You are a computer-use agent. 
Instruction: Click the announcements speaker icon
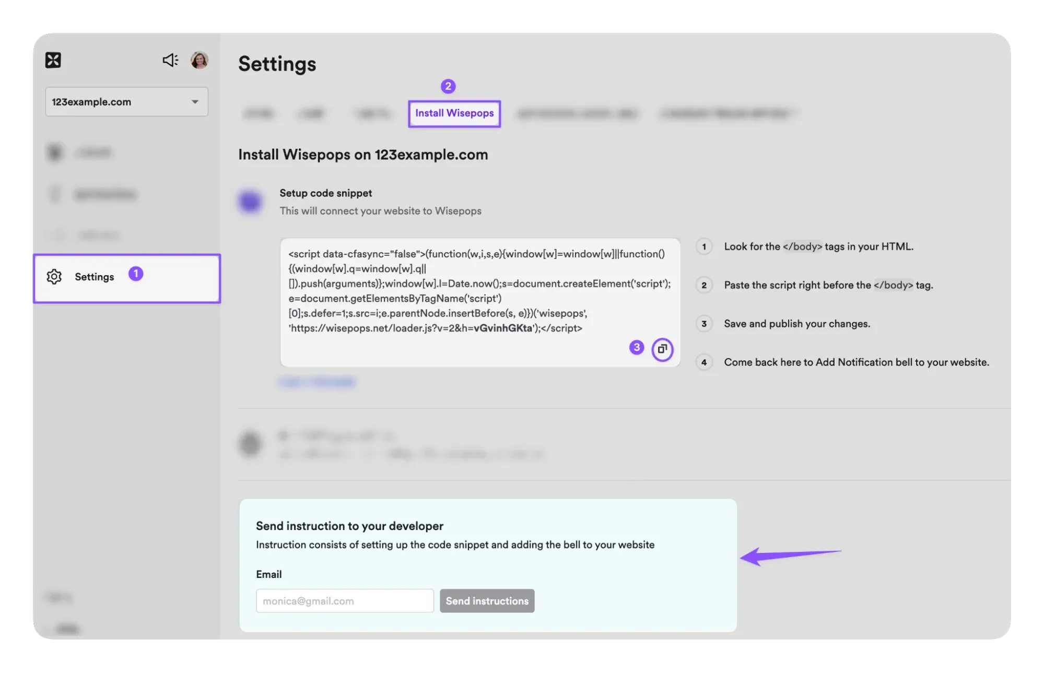click(169, 60)
